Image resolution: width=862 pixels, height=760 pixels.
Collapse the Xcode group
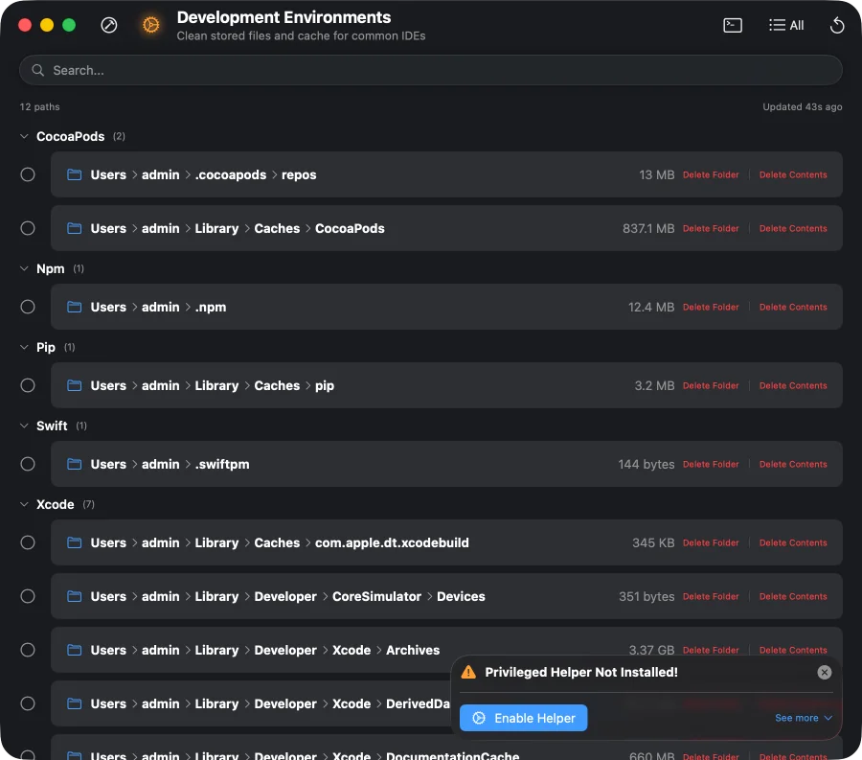24,505
